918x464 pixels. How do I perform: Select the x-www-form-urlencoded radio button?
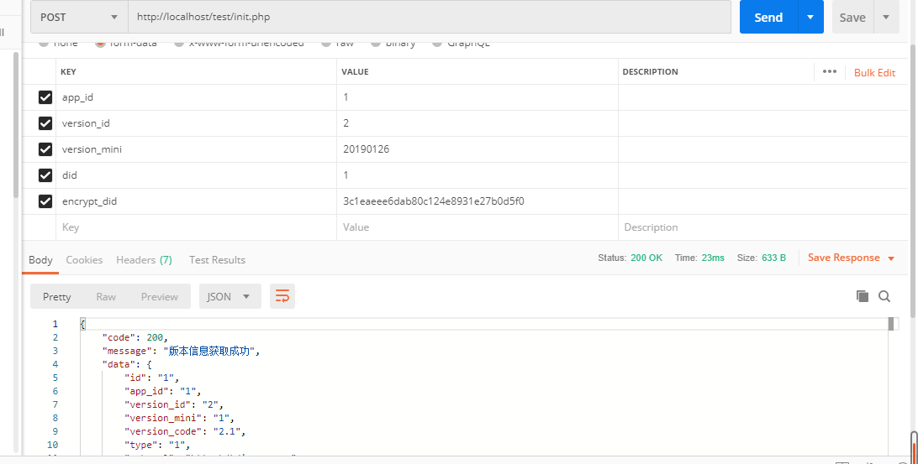(179, 44)
